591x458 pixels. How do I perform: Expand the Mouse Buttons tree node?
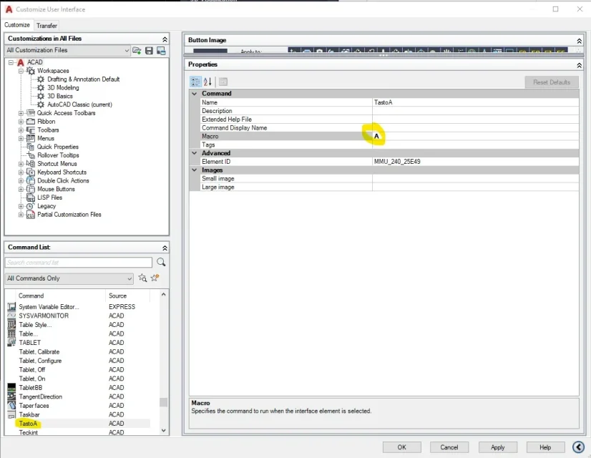pos(21,189)
